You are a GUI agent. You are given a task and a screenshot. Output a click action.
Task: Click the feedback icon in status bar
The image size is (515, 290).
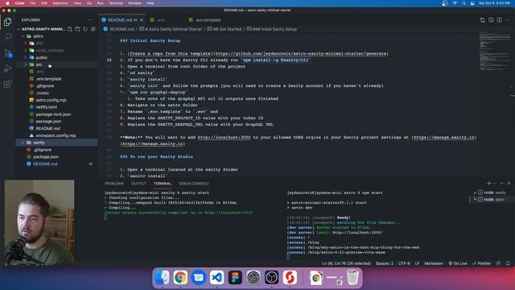coord(498,263)
